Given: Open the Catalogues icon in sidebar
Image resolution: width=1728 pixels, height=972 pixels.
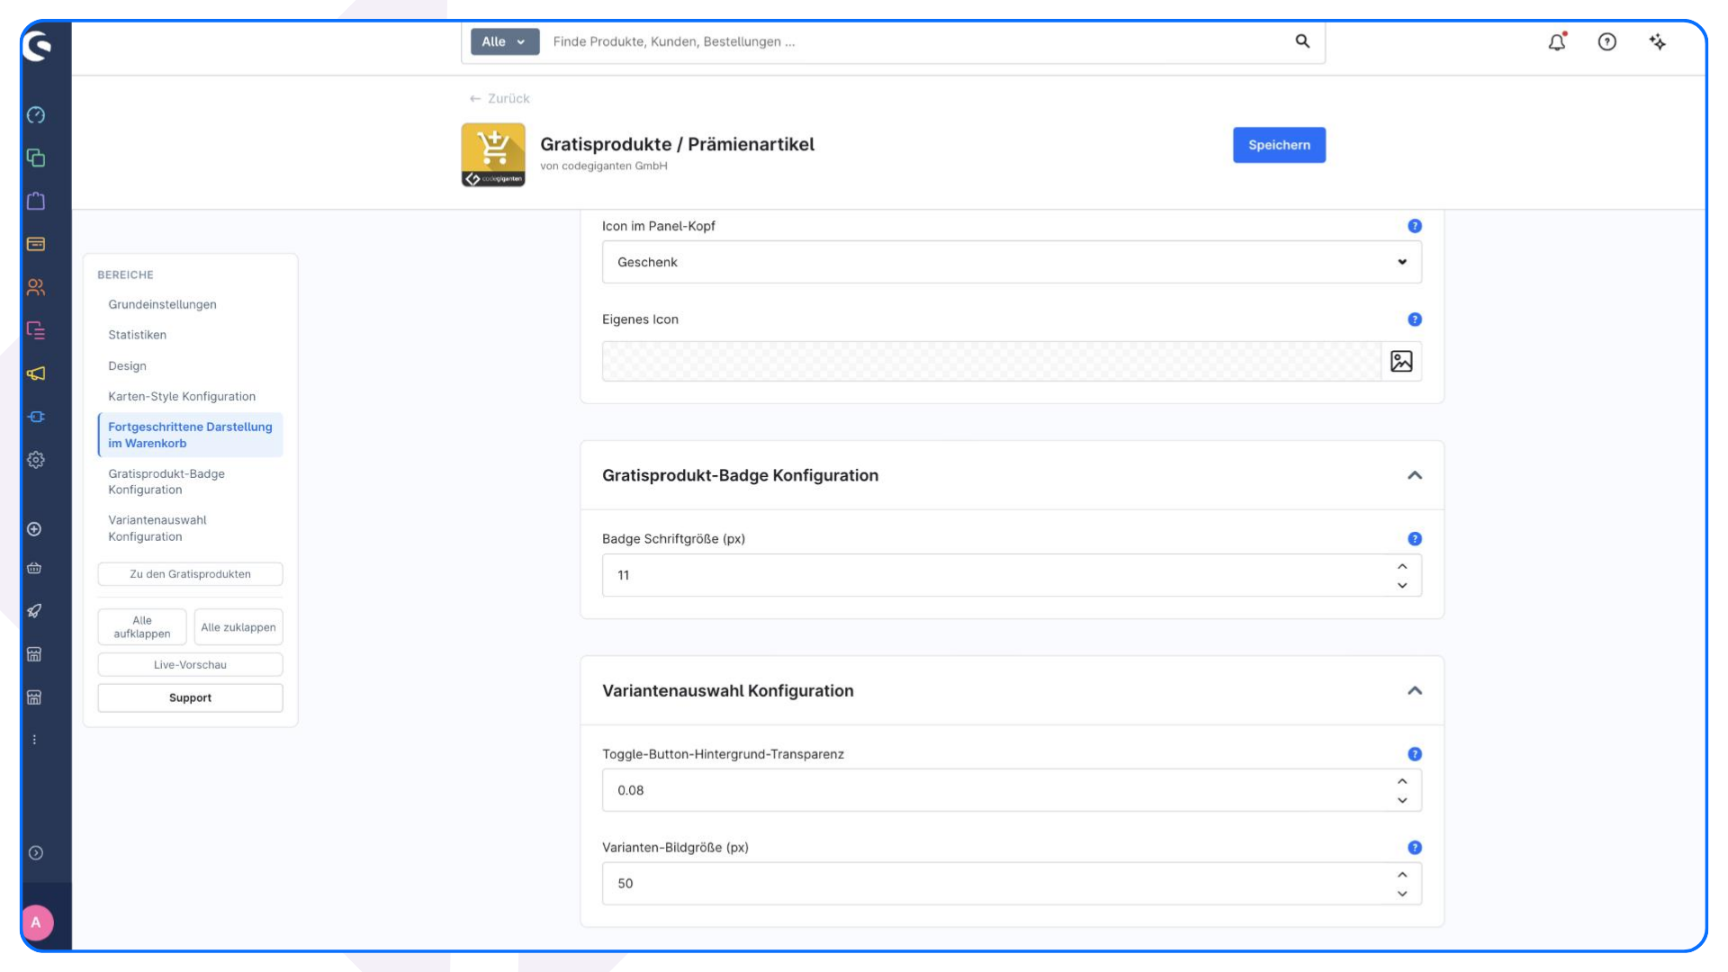Looking at the screenshot, I should (36, 157).
